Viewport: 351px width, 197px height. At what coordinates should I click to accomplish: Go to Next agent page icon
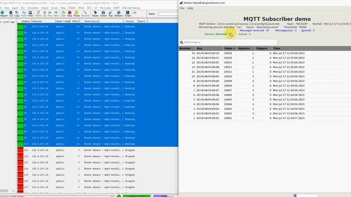tap(56, 14)
